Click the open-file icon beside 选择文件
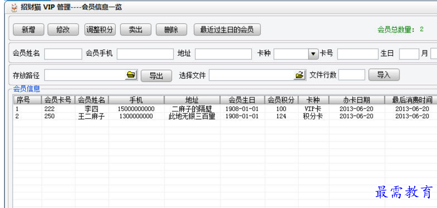This screenshot has width=437, height=208. click(x=299, y=75)
